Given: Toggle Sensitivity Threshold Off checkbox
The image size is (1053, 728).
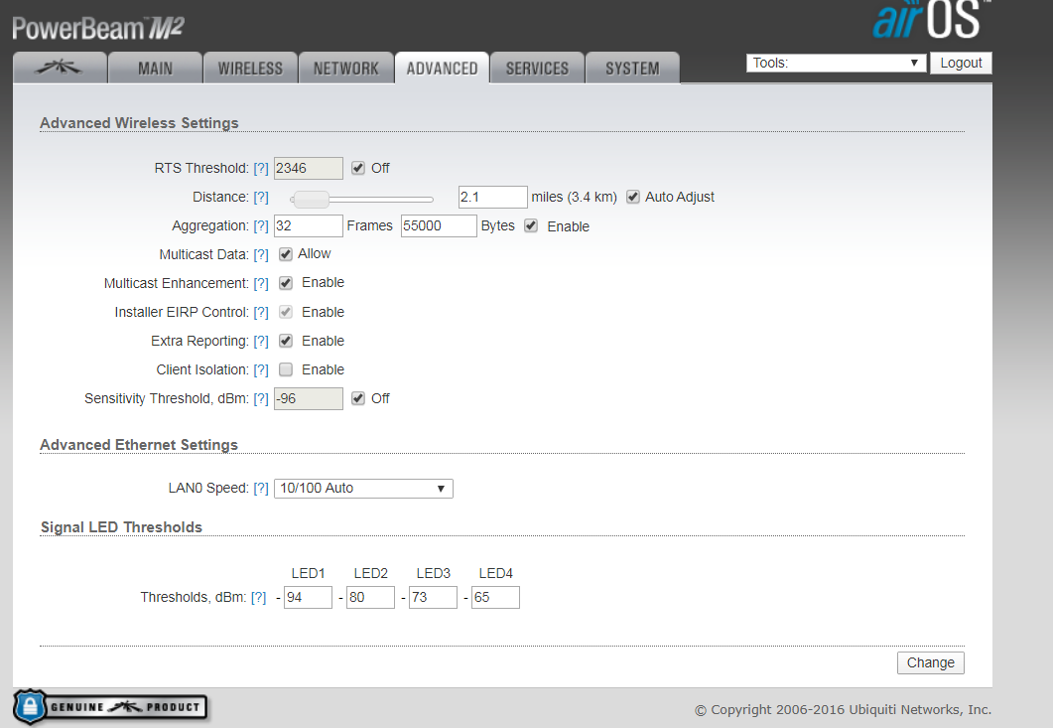Looking at the screenshot, I should pos(358,398).
